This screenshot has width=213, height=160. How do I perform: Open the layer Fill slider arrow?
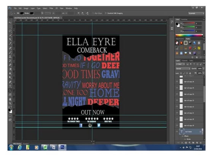tap(203, 73)
